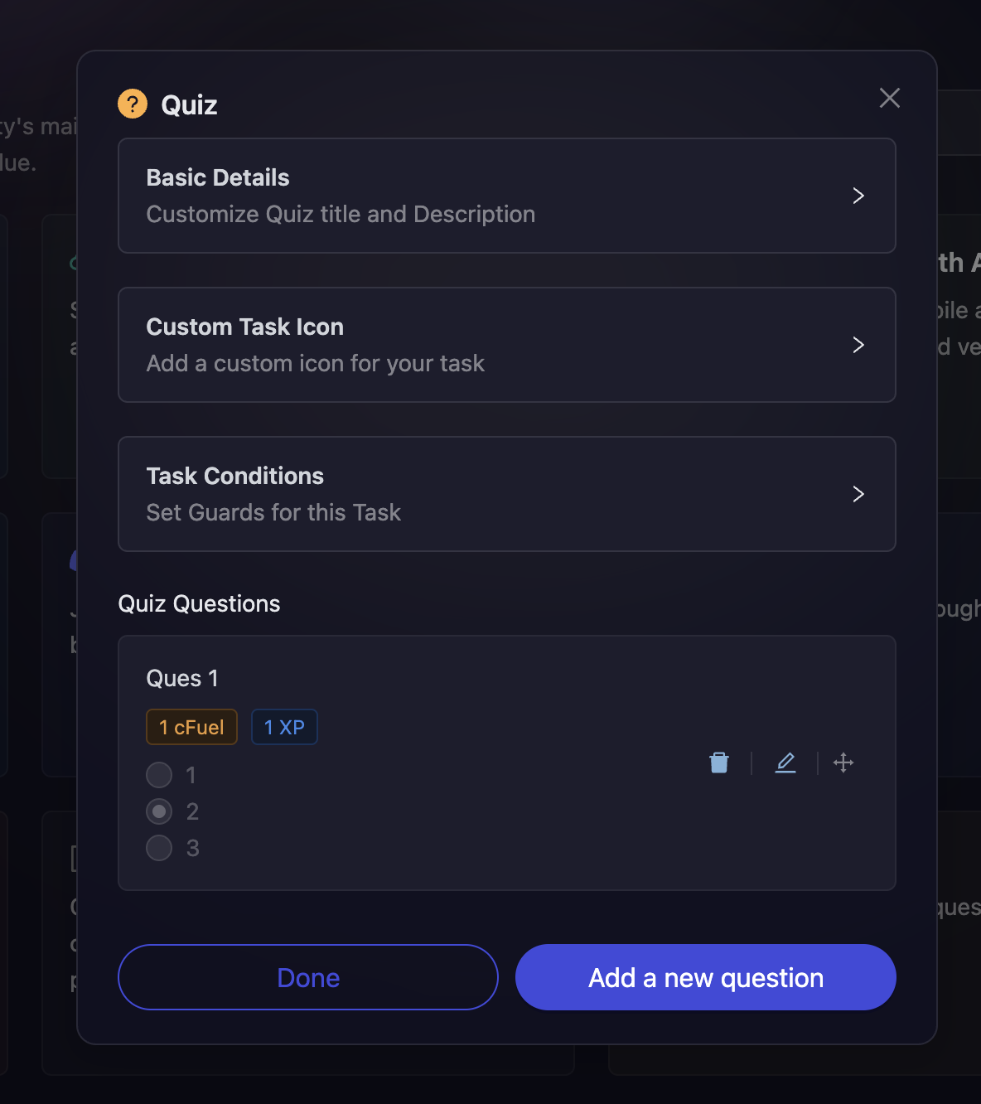Click the move/reorder handle icon for Ques 1
This screenshot has width=981, height=1104.
(x=843, y=763)
